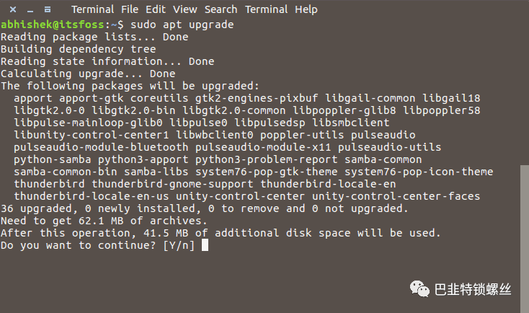Screen dimensions: 529x313
Task: Click the WeChat logo watermark icon
Action: pyautogui.click(x=419, y=289)
